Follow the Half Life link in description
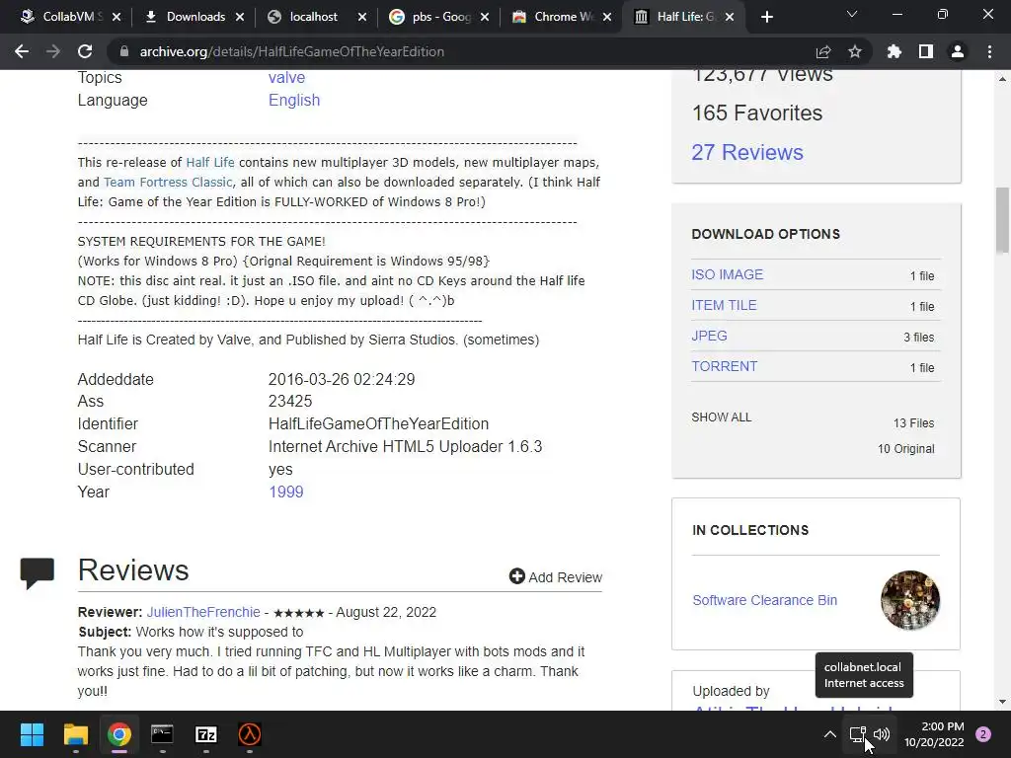 point(210,163)
